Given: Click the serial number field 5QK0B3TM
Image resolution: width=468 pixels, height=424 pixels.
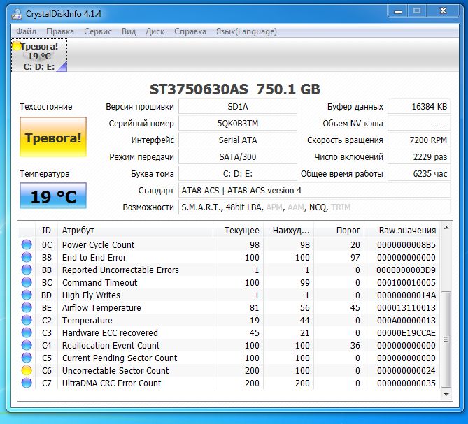Looking at the screenshot, I should pyautogui.click(x=238, y=123).
